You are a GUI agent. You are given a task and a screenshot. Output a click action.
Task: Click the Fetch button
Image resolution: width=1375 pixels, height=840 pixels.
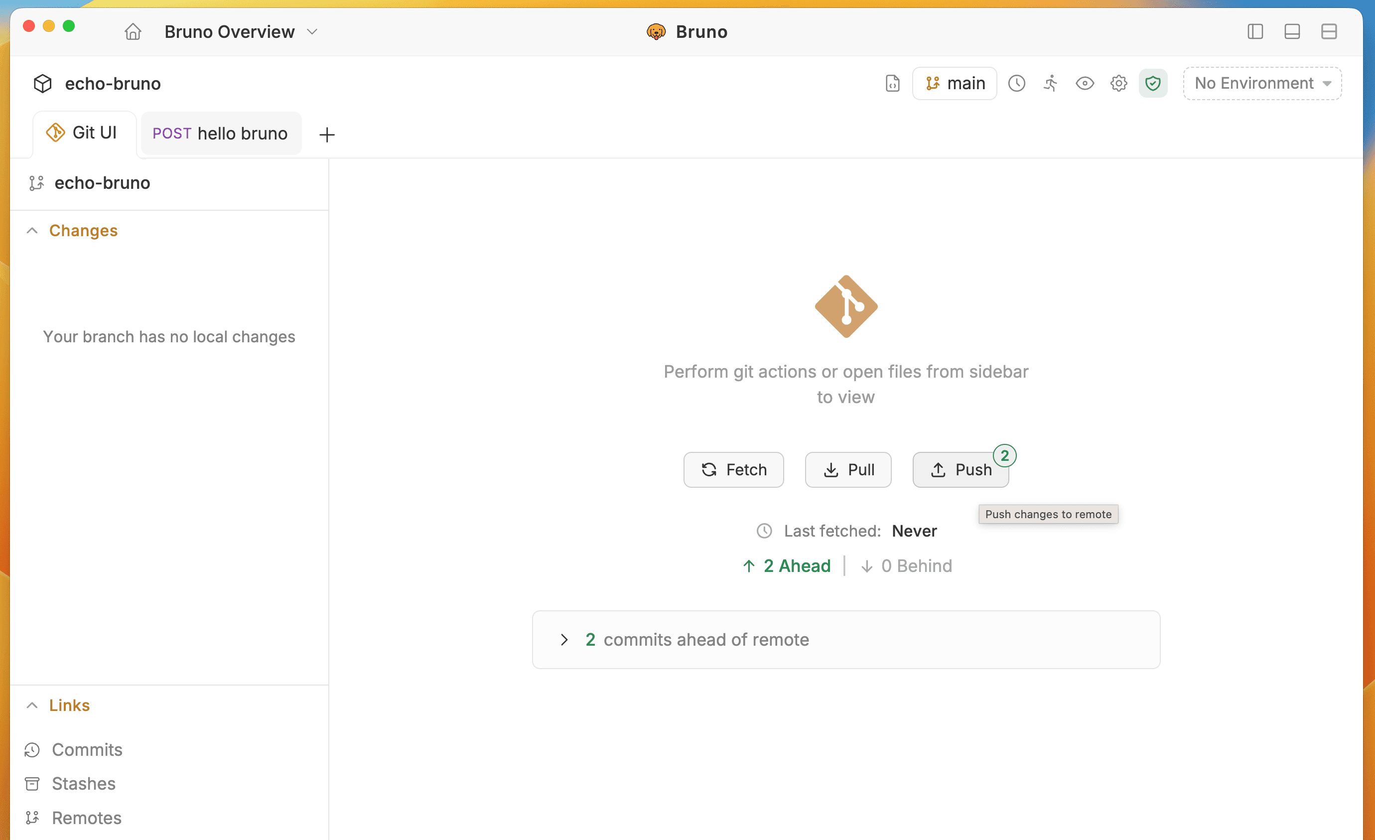pyautogui.click(x=733, y=470)
